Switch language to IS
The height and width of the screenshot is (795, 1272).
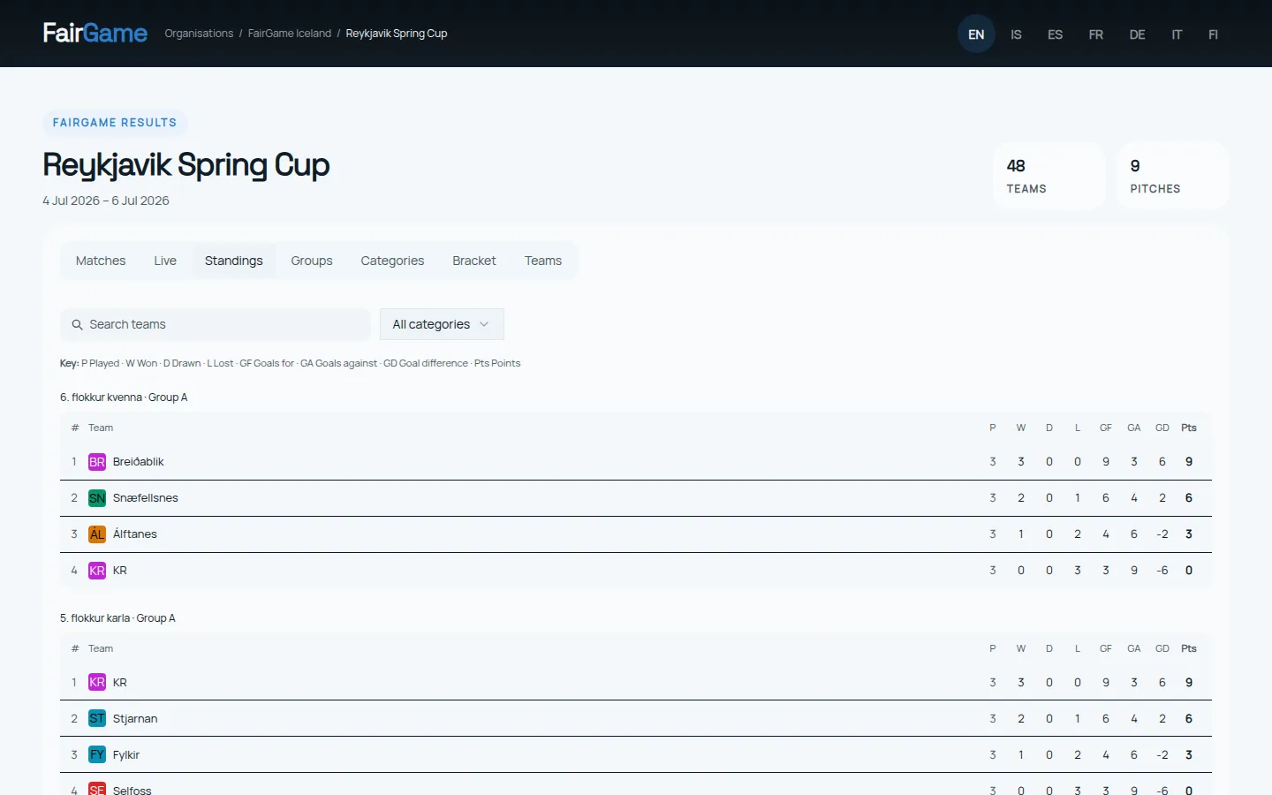(x=1016, y=34)
